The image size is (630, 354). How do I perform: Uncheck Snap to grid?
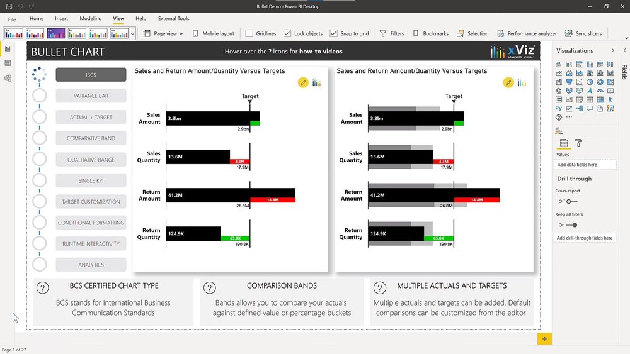click(333, 33)
